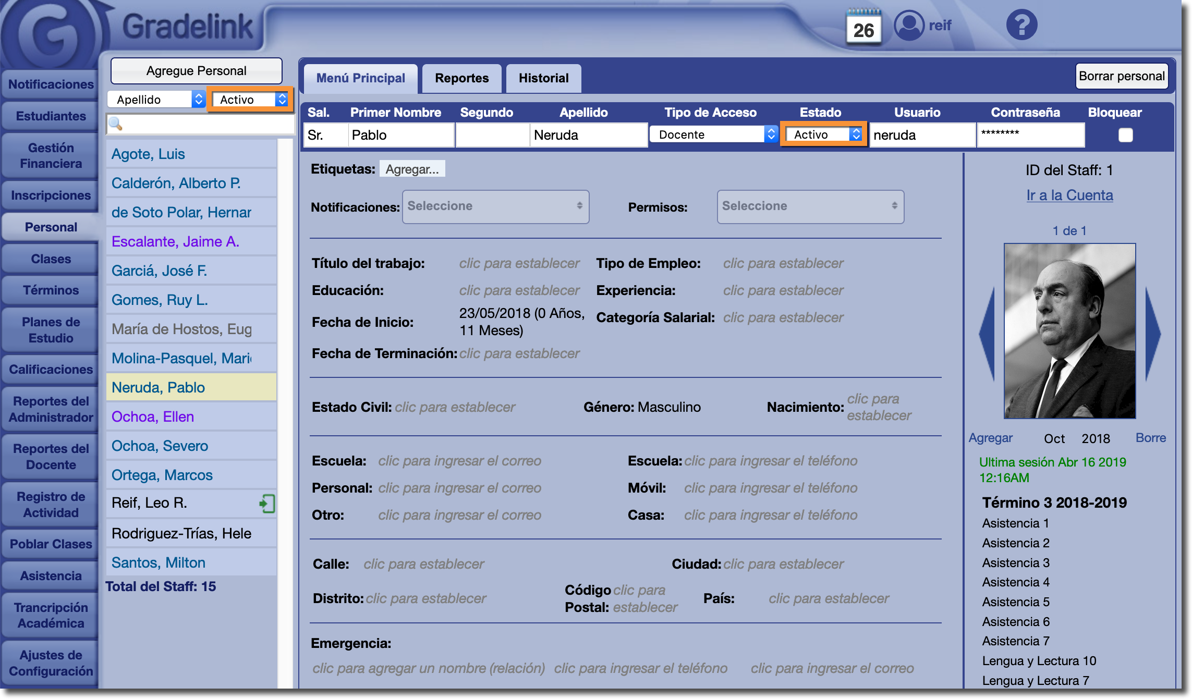
Task: Go to next photo with right arrow
Action: pyautogui.click(x=1153, y=334)
